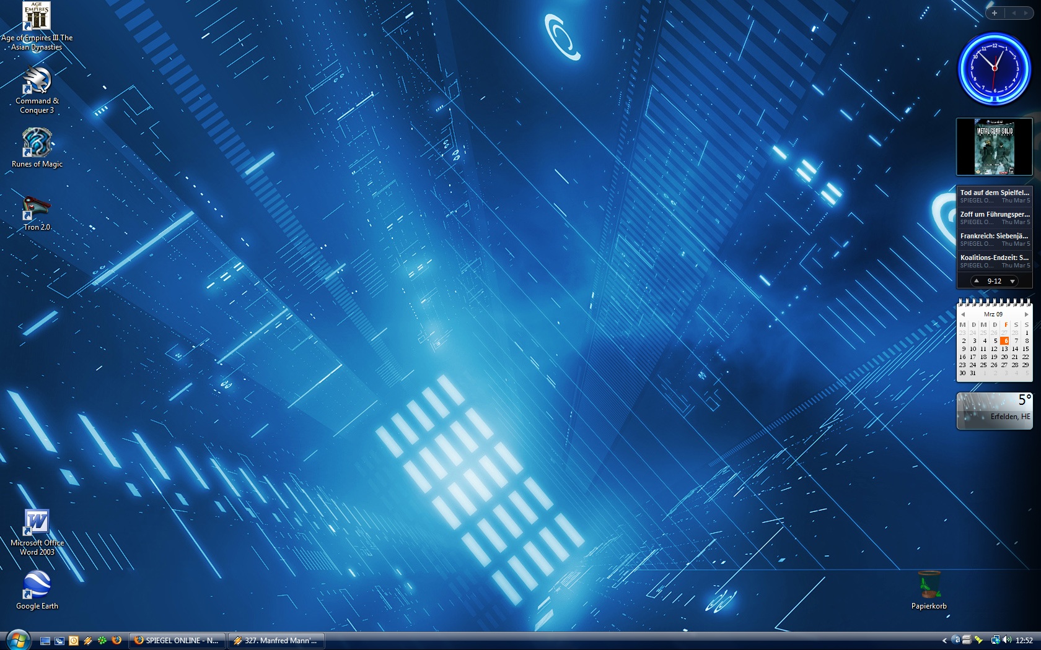Switch to SPIEGEL ONLINE taskbar window

point(177,641)
